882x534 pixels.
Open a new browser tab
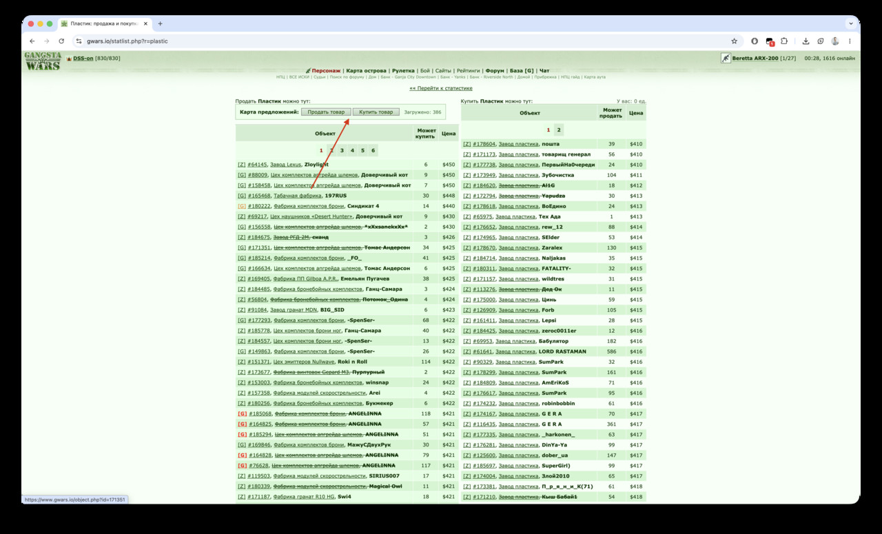click(161, 23)
